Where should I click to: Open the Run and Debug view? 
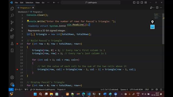coord(12,29)
